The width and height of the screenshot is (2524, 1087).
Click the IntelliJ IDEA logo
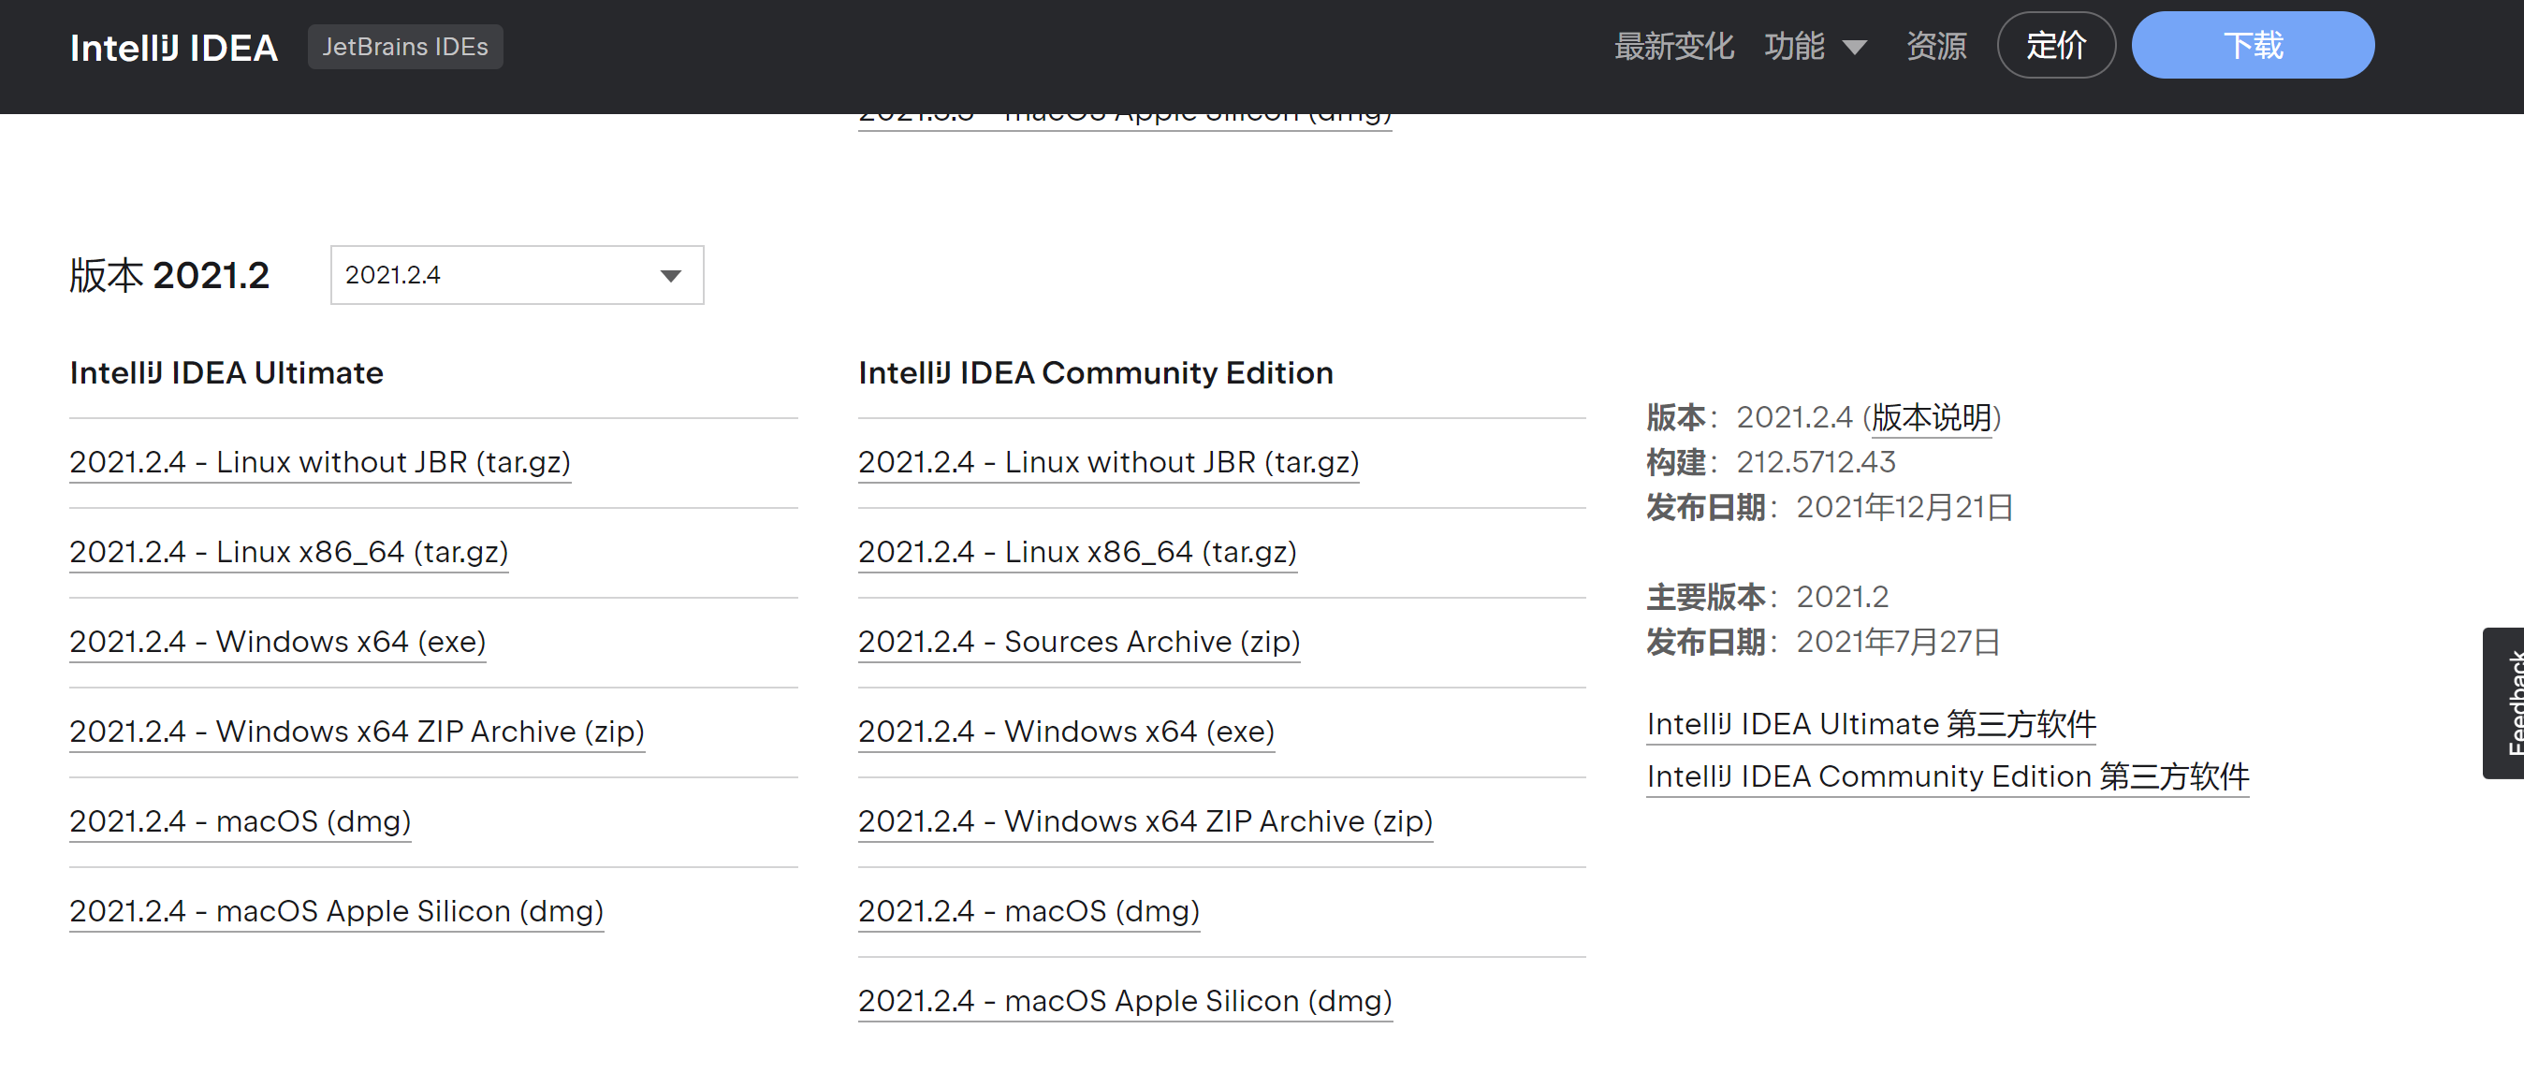(x=173, y=47)
